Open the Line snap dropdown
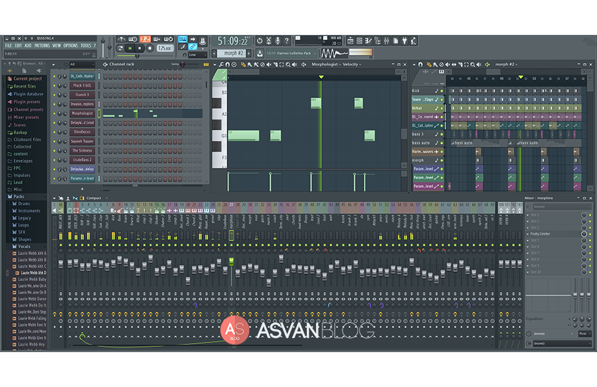The height and width of the screenshot is (387, 597). [197, 55]
